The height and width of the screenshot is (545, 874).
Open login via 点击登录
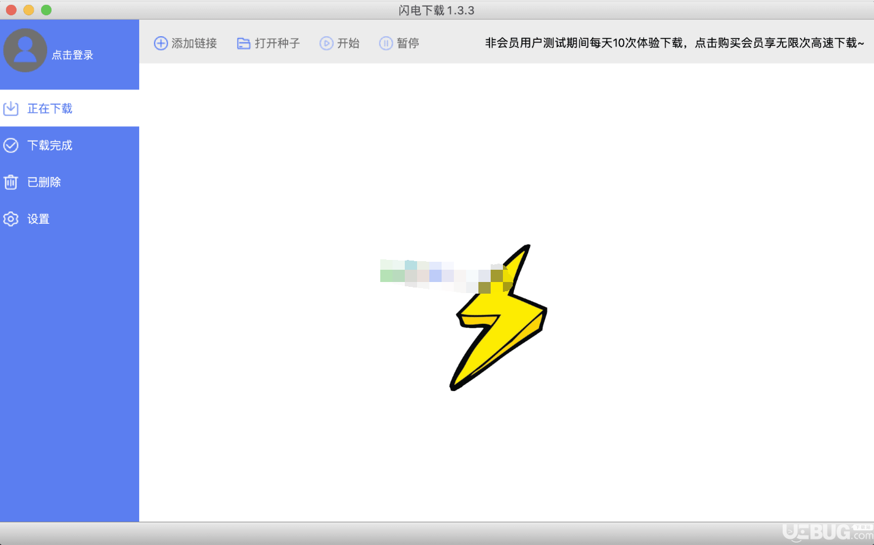[x=72, y=55]
